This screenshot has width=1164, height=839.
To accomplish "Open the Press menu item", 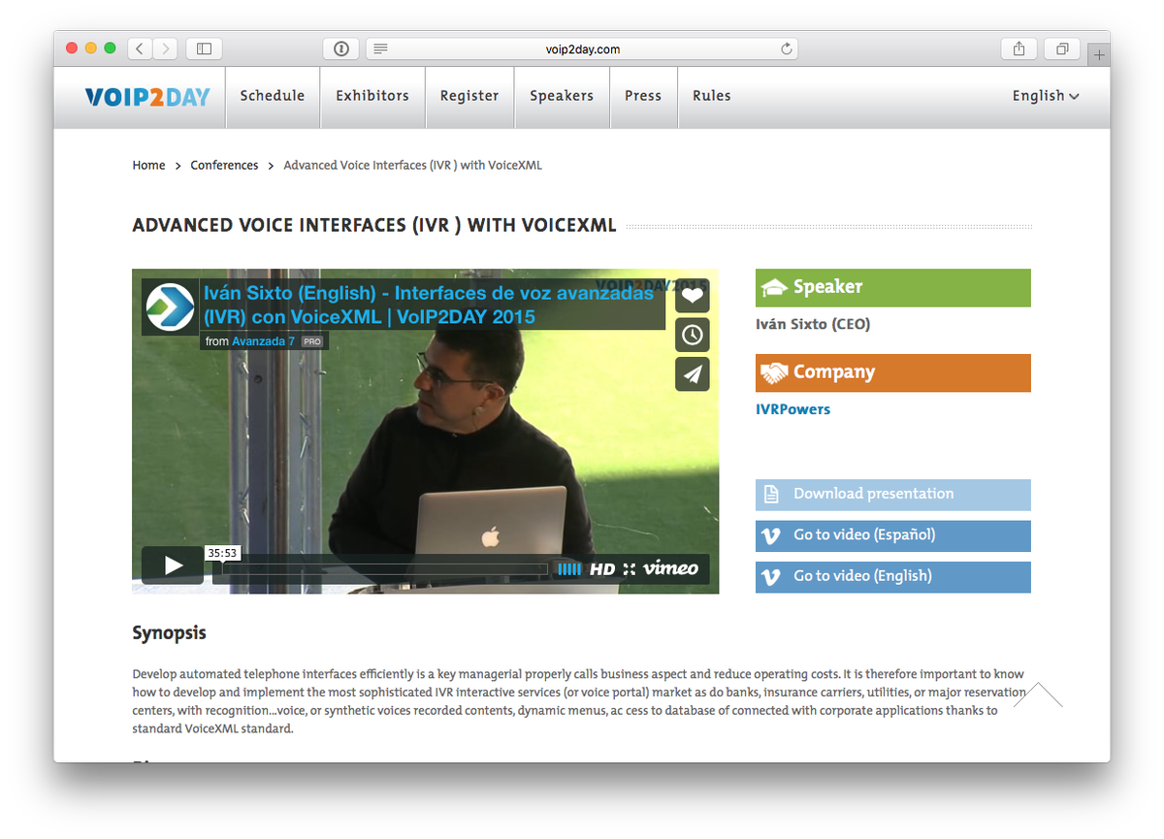I will click(643, 96).
